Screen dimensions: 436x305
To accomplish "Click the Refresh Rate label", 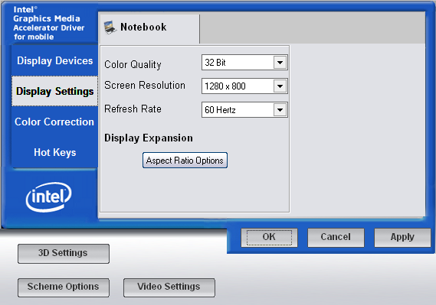I will pos(133,109).
